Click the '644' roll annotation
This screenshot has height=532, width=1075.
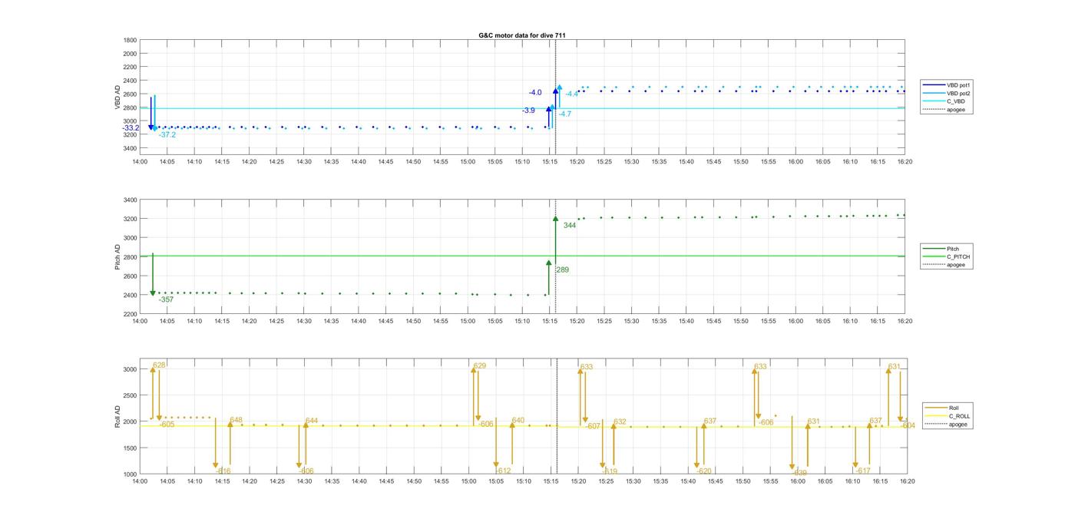tap(312, 421)
